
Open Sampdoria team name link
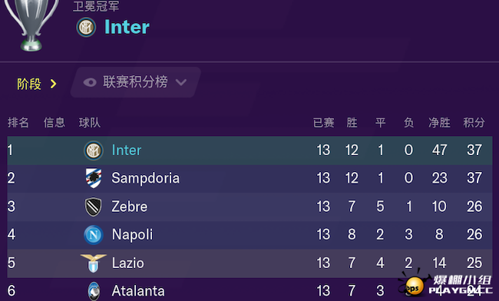(x=145, y=178)
